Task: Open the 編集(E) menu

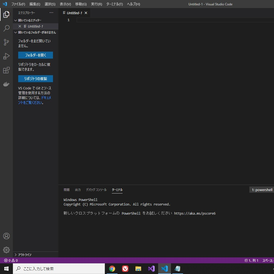Action: 35,4
